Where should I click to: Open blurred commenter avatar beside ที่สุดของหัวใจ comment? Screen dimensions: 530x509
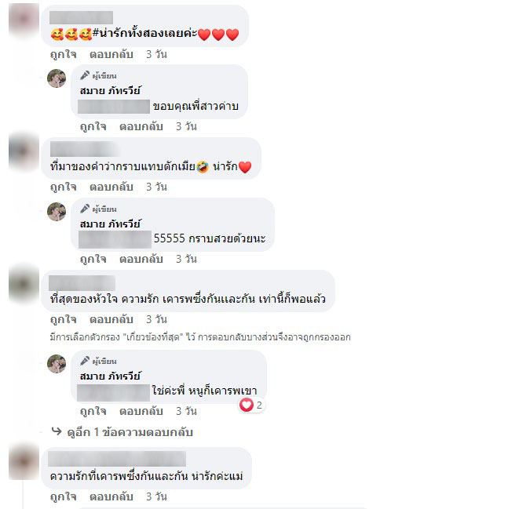click(24, 284)
